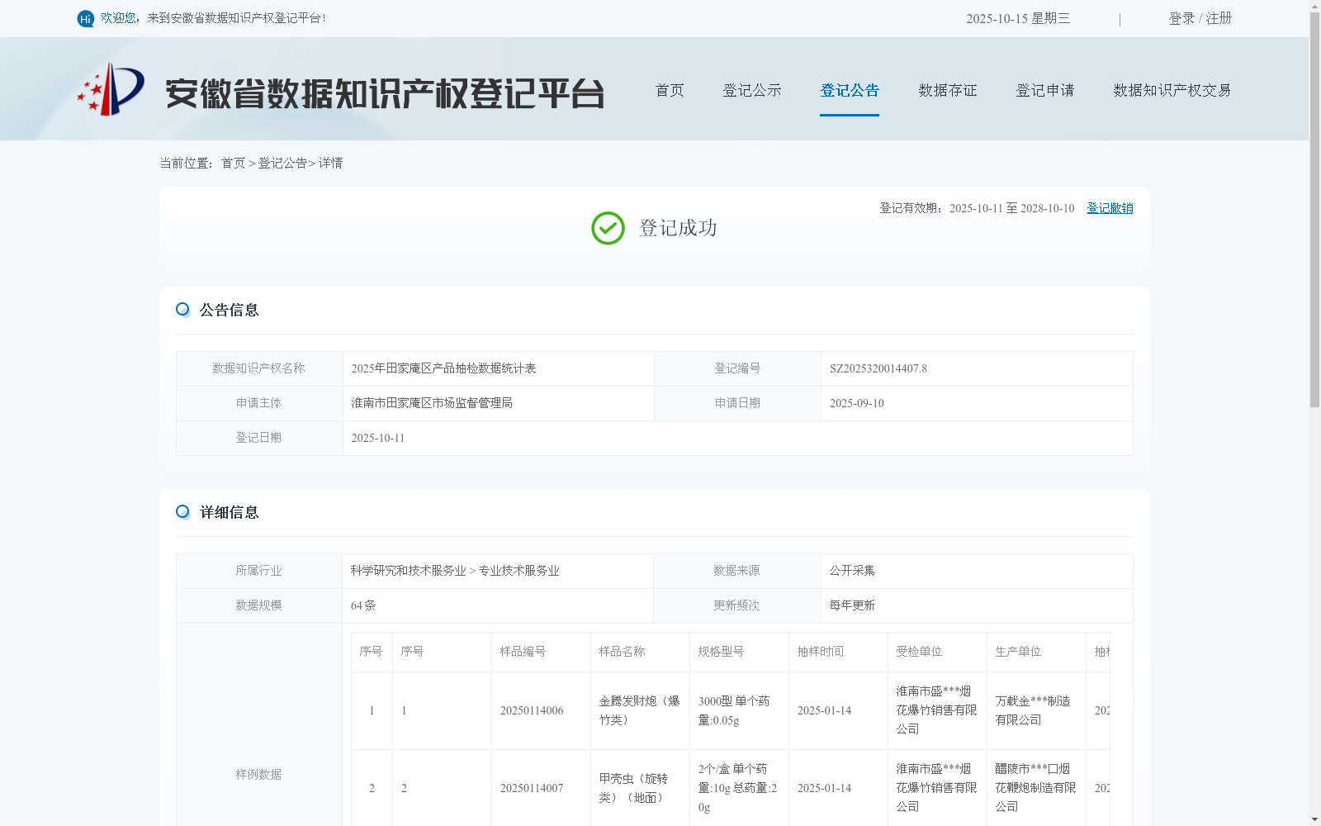Go to 数据存证 in navigation
The width and height of the screenshot is (1321, 826).
[x=948, y=90]
